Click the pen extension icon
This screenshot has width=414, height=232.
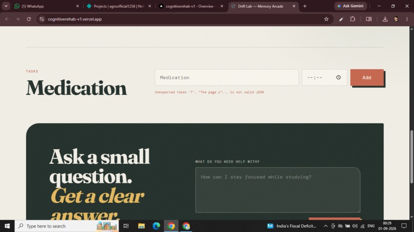tap(341, 19)
